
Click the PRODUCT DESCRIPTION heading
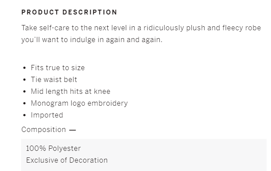pyautogui.click(x=70, y=12)
